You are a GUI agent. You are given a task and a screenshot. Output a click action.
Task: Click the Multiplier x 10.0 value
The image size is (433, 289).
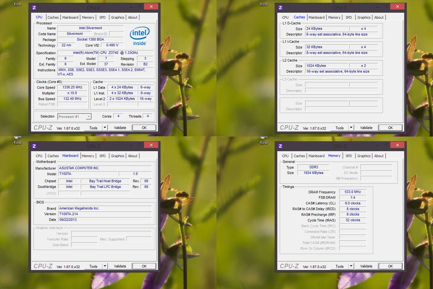[x=72, y=93]
